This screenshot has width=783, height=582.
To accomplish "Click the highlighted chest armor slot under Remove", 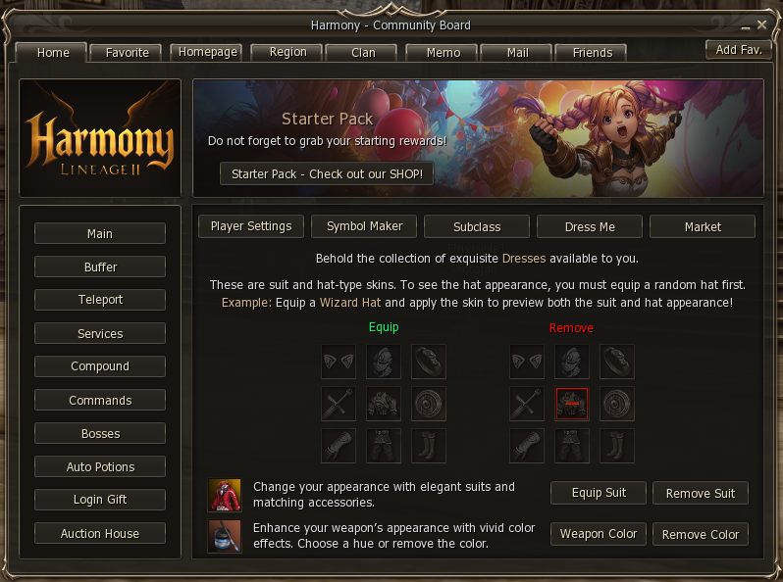I will 572,404.
